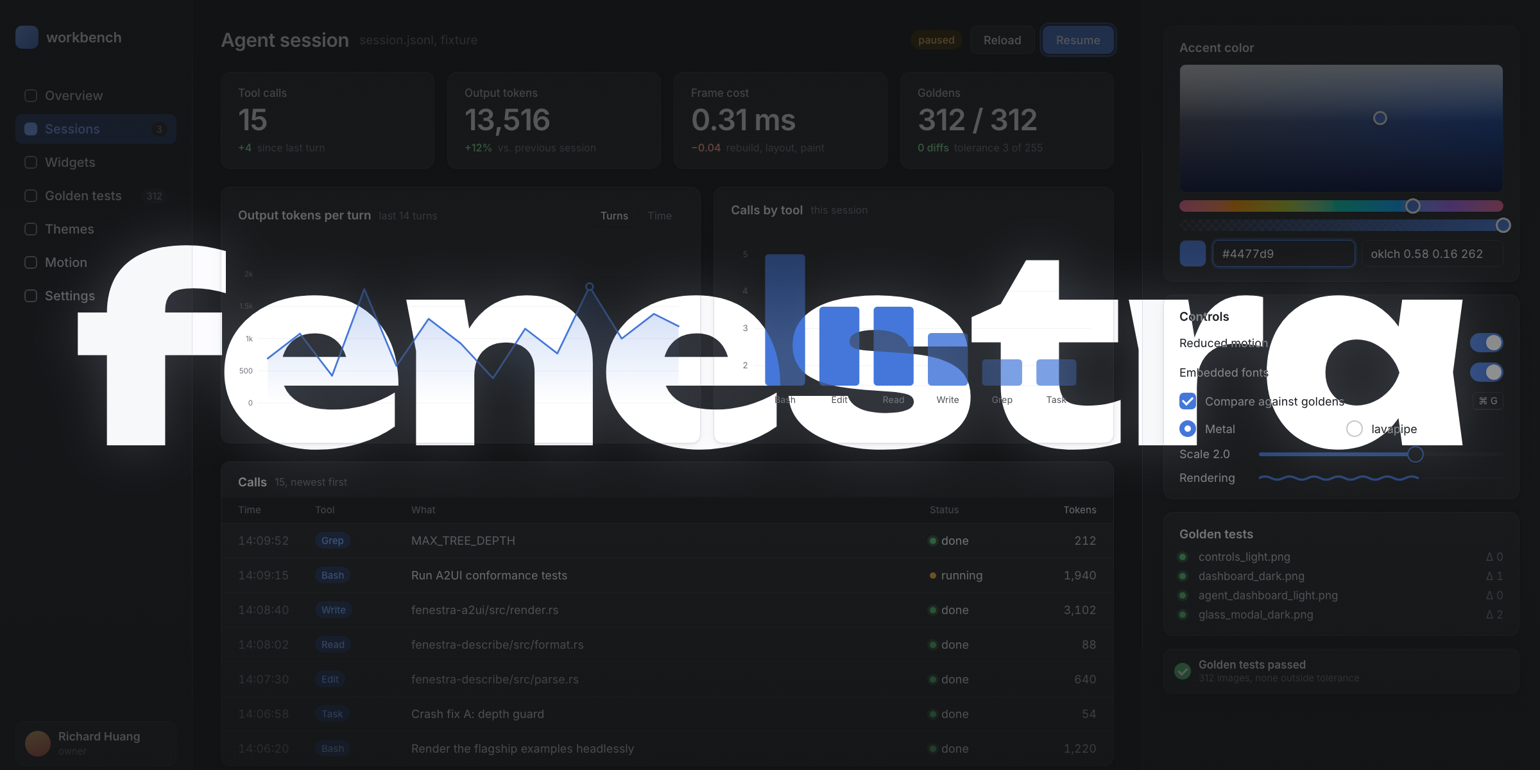Click the paused status badge
Viewport: 1540px width, 770px height.
[936, 40]
